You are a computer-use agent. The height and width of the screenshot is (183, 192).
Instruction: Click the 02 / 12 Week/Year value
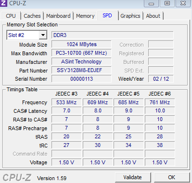[x=161, y=79]
